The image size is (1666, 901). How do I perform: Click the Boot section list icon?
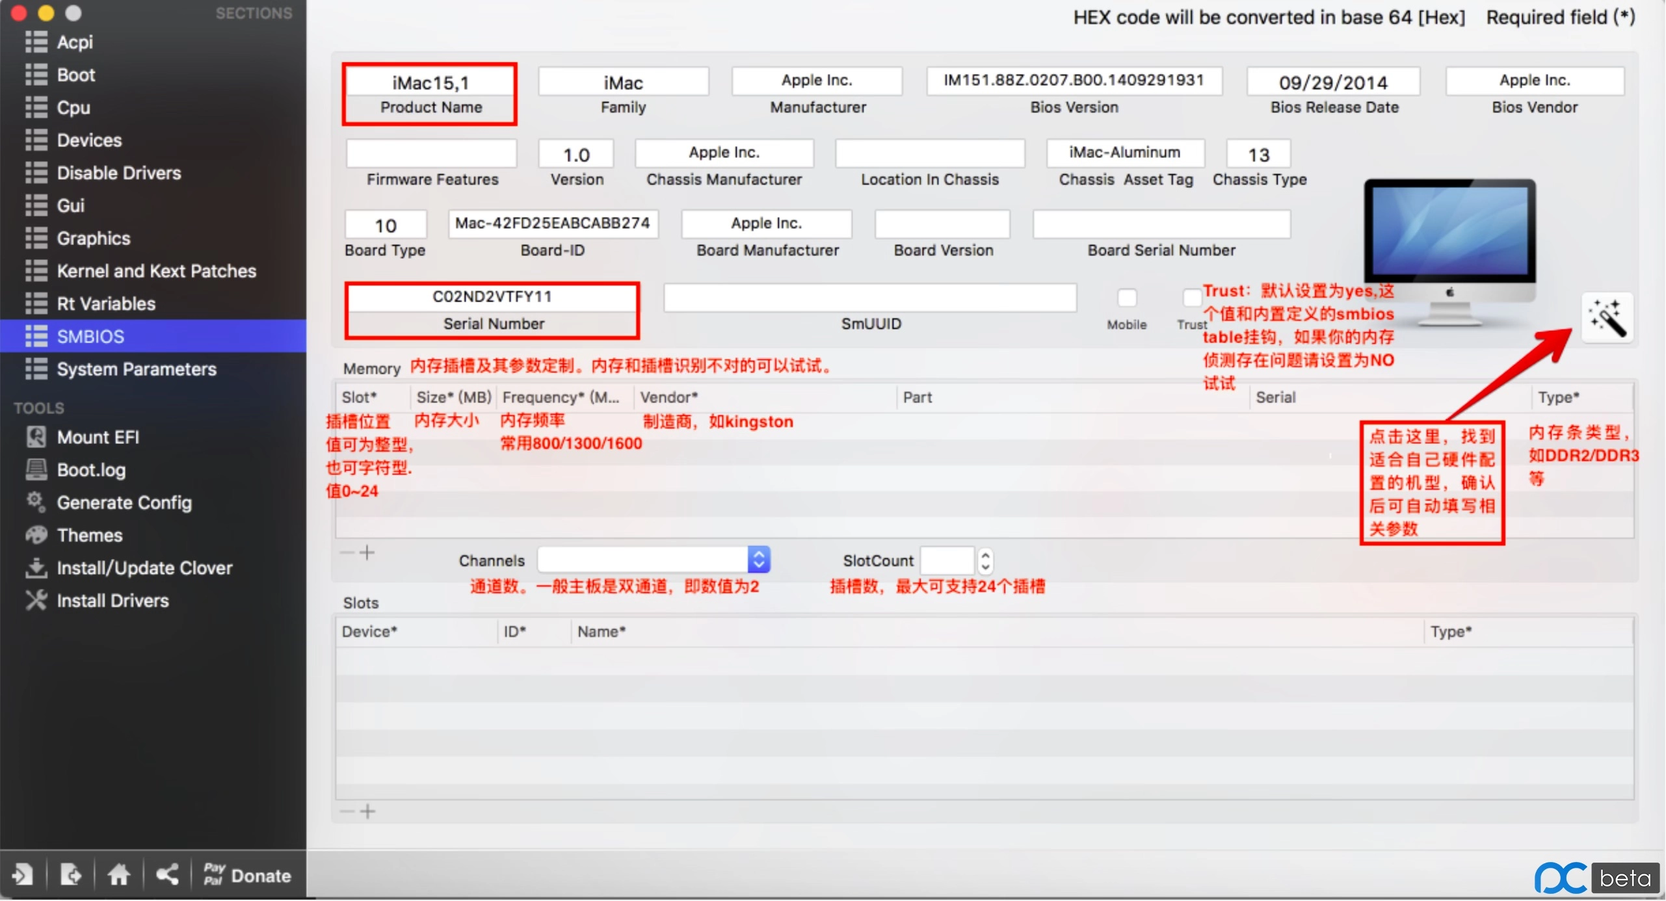click(x=36, y=74)
